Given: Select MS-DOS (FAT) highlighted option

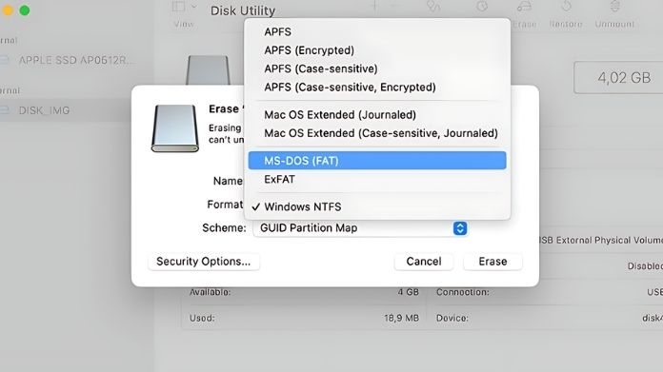Looking at the screenshot, I should [376, 161].
